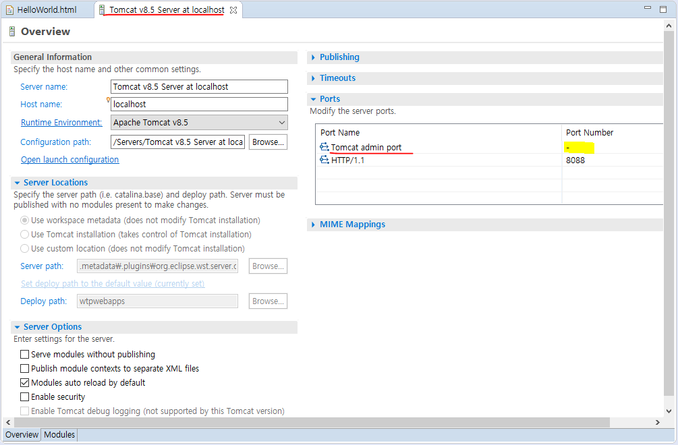Click Set deploy path to default value link
The width and height of the screenshot is (678, 445).
click(x=113, y=283)
